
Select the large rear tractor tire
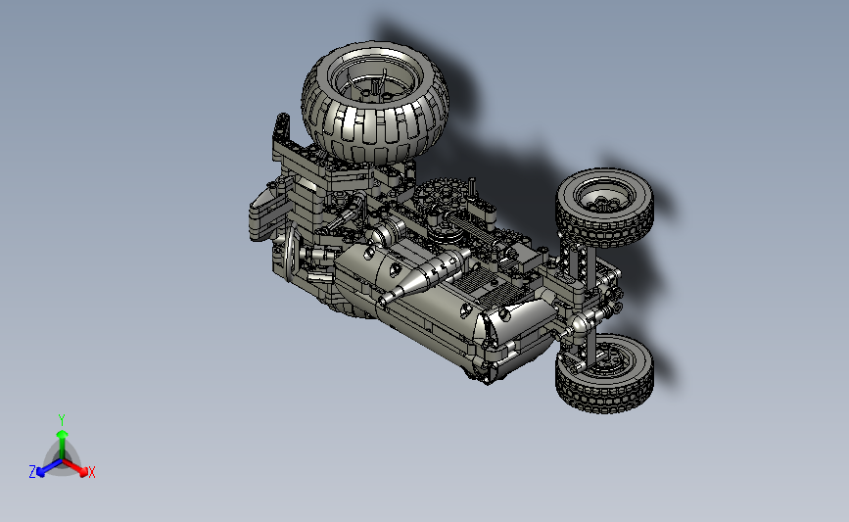[x=375, y=103]
